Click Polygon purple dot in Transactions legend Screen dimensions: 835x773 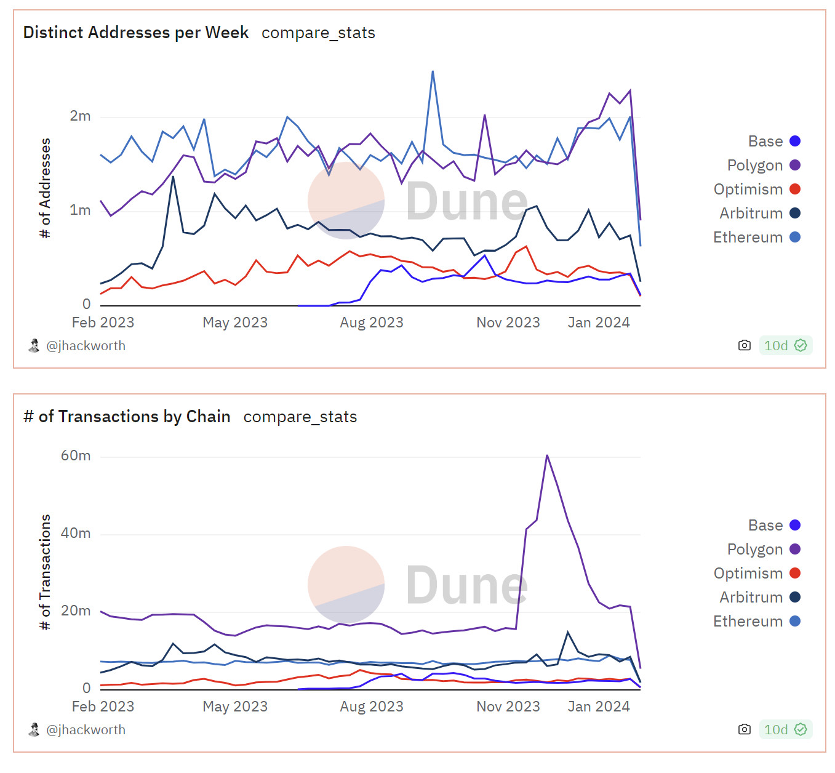pos(795,550)
